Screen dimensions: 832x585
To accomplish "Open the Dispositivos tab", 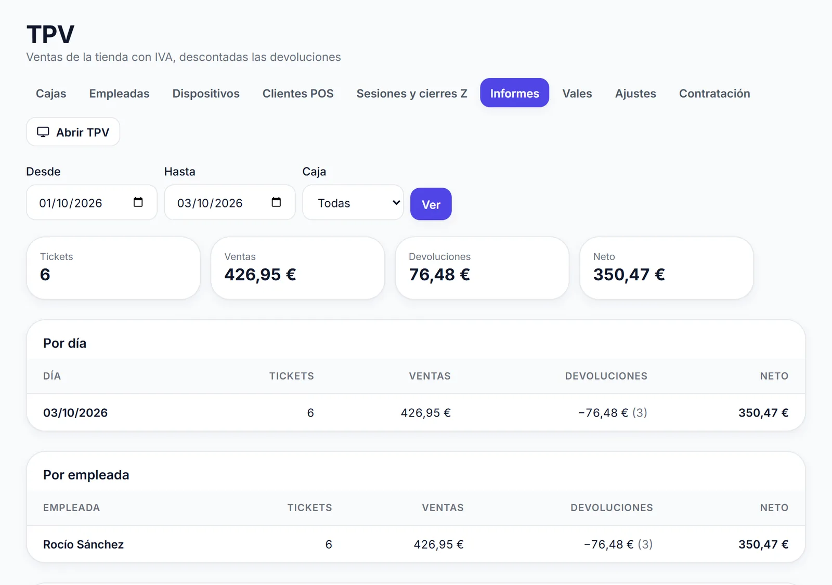I will 206,94.
